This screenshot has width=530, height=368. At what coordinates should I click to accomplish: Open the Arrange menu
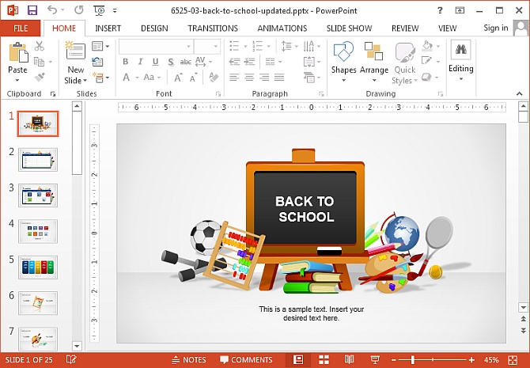(374, 62)
